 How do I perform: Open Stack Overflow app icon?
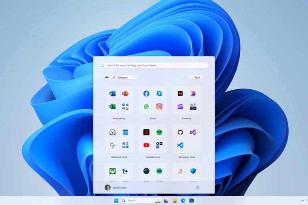pos(180,171)
